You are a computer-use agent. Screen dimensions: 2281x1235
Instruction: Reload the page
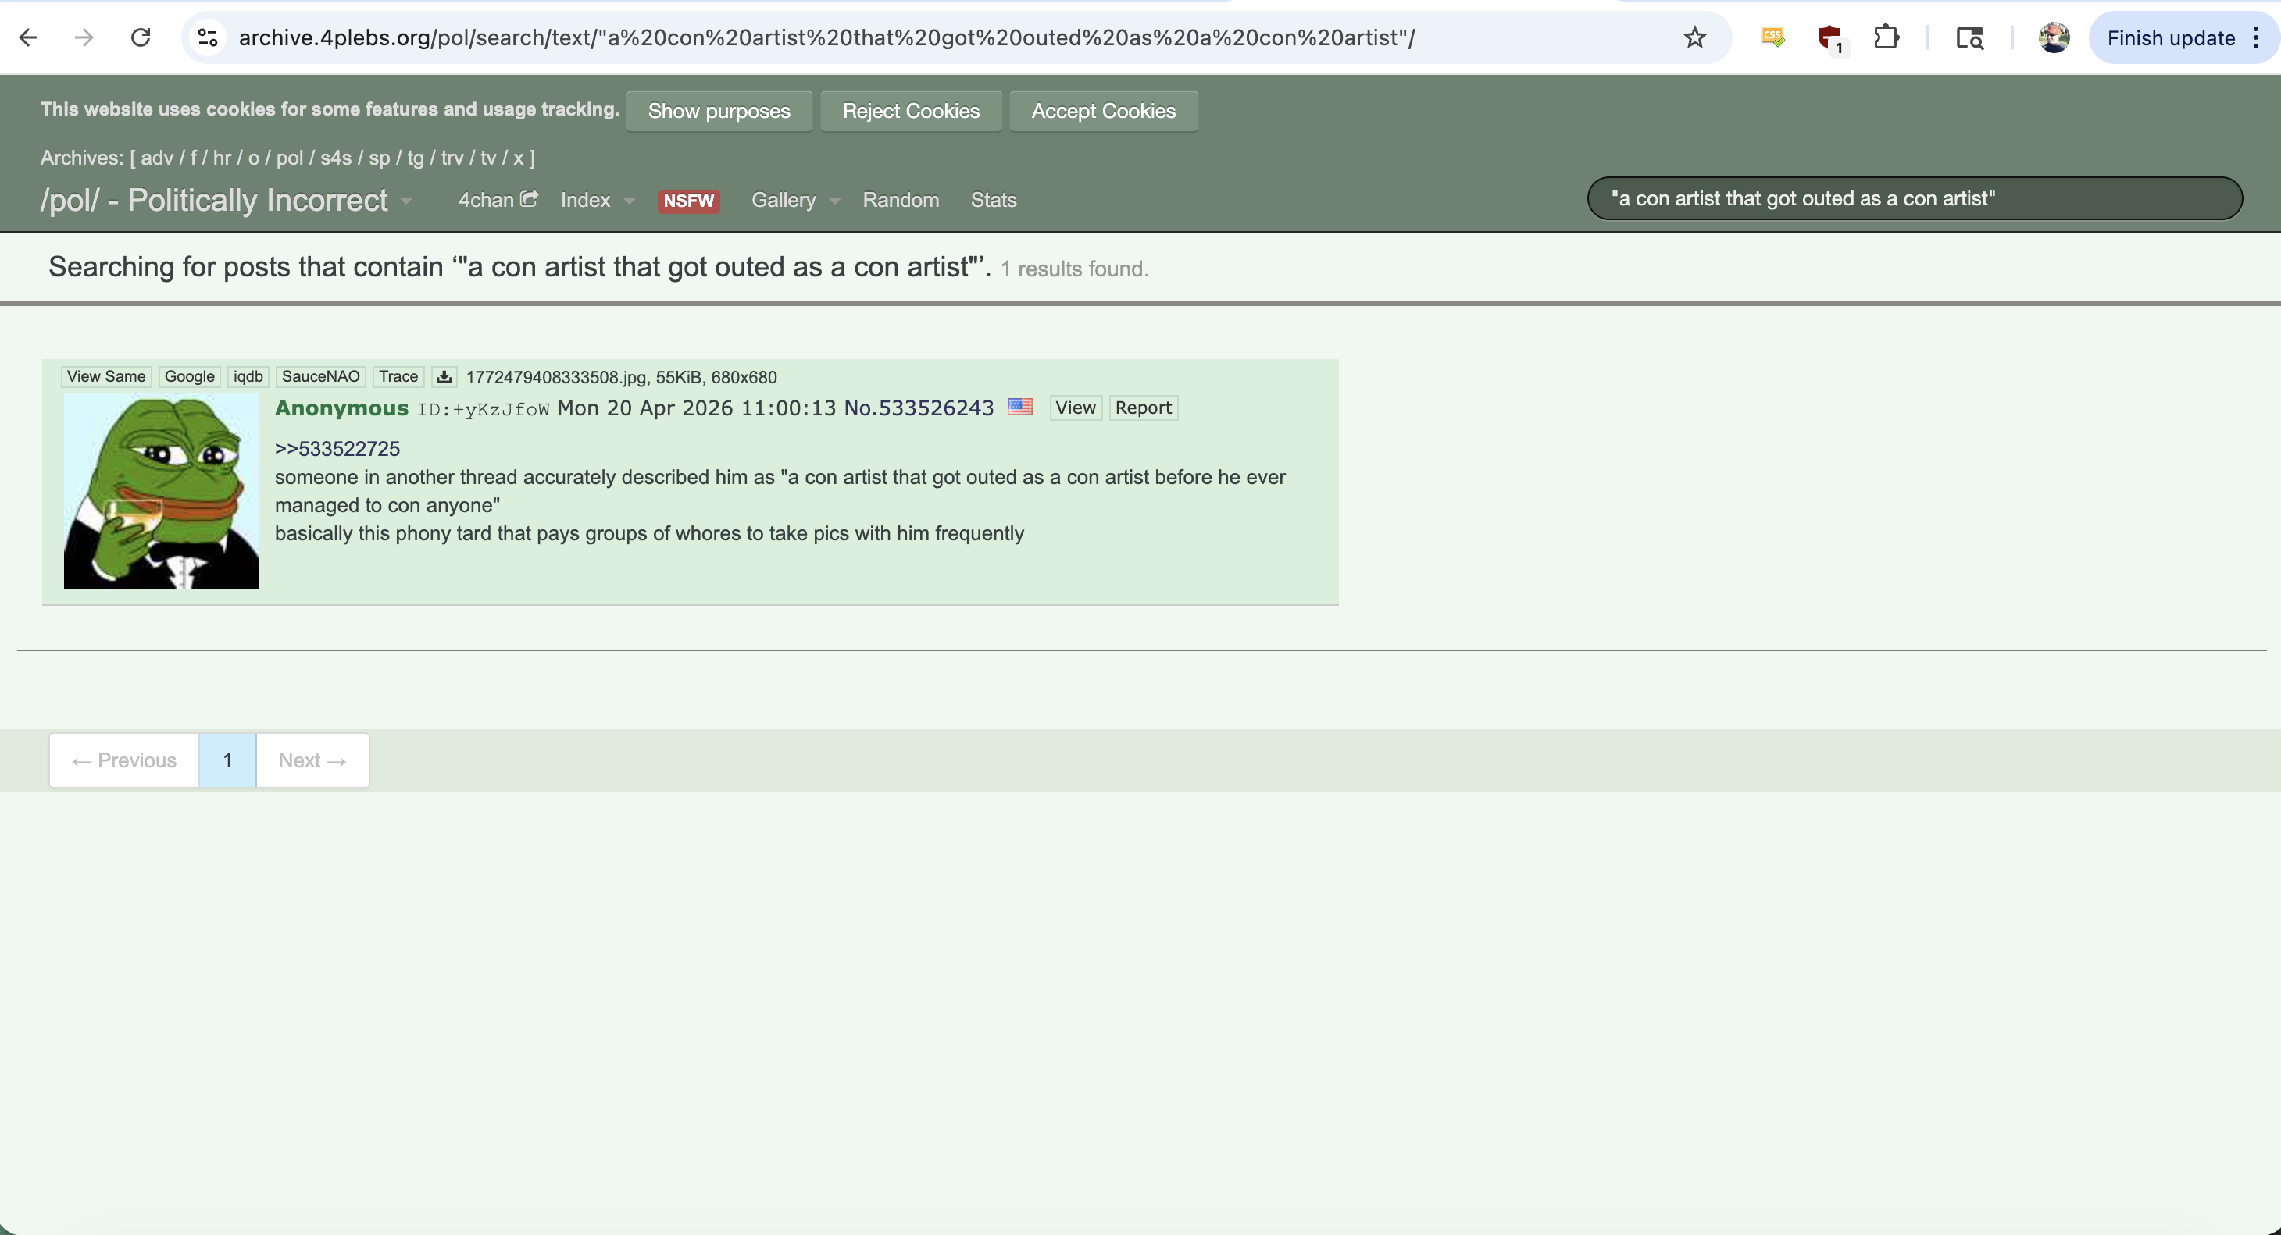(x=140, y=38)
